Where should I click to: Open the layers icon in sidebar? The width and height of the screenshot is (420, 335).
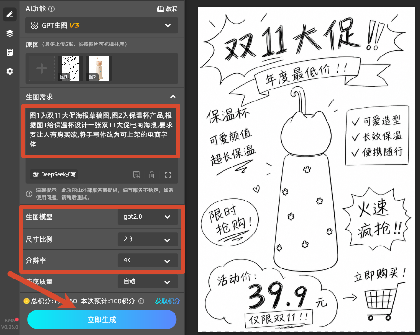[x=10, y=33]
